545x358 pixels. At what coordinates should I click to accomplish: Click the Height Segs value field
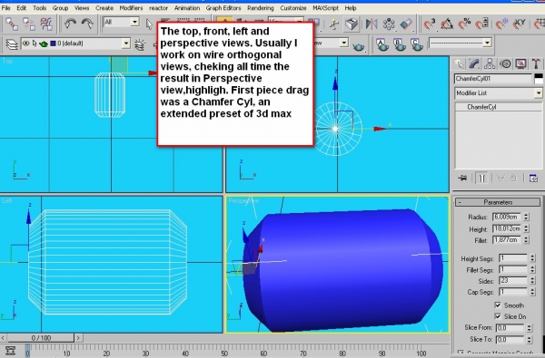tap(513, 258)
